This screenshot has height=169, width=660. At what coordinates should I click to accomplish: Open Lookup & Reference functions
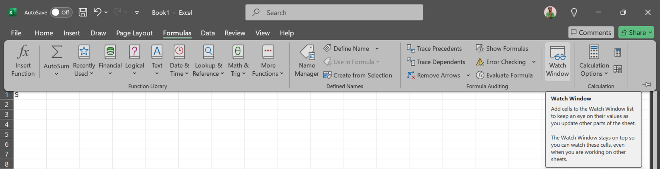(x=208, y=61)
